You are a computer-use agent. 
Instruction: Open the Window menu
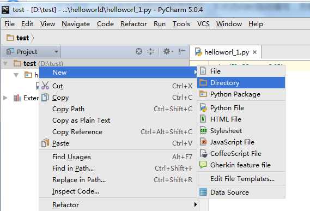pyautogui.click(x=229, y=24)
